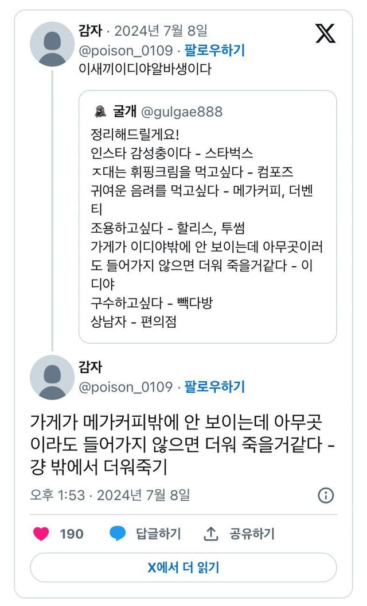Open the quoted 굴개 tweet card
The width and height of the screenshot is (367, 606).
[208, 230]
